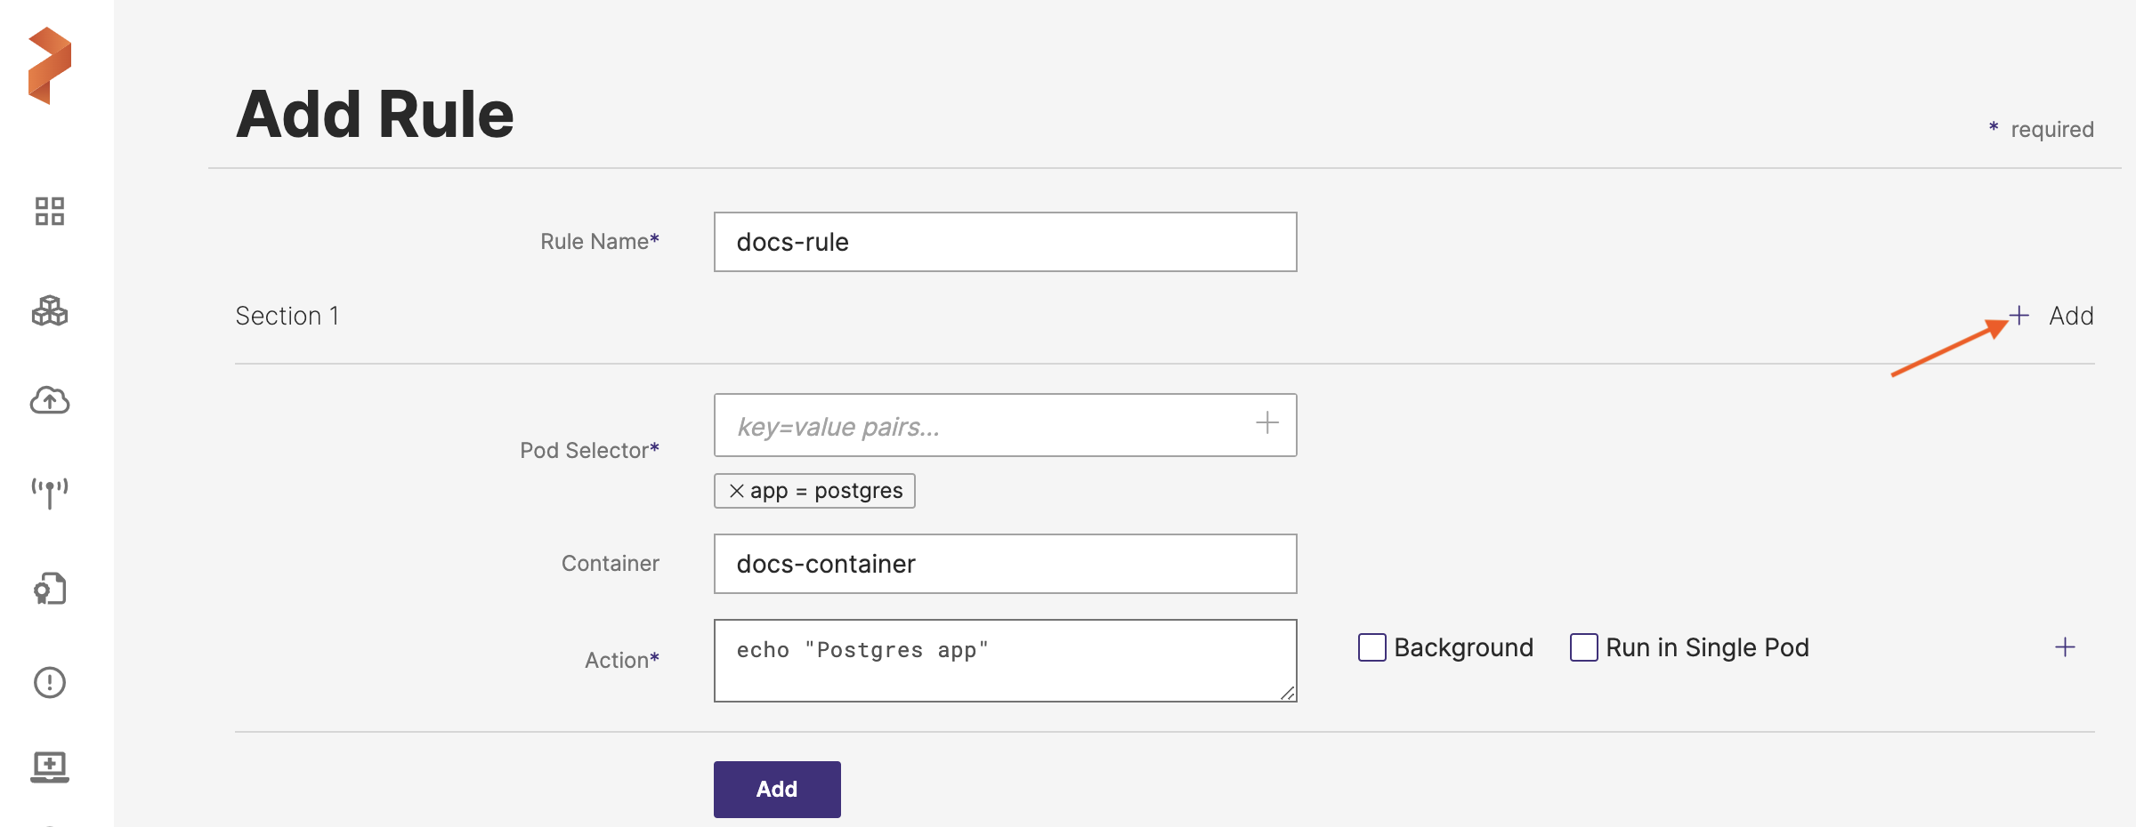Image resolution: width=2136 pixels, height=827 pixels.
Task: Click the Add text for Section 1
Action: point(2070,316)
